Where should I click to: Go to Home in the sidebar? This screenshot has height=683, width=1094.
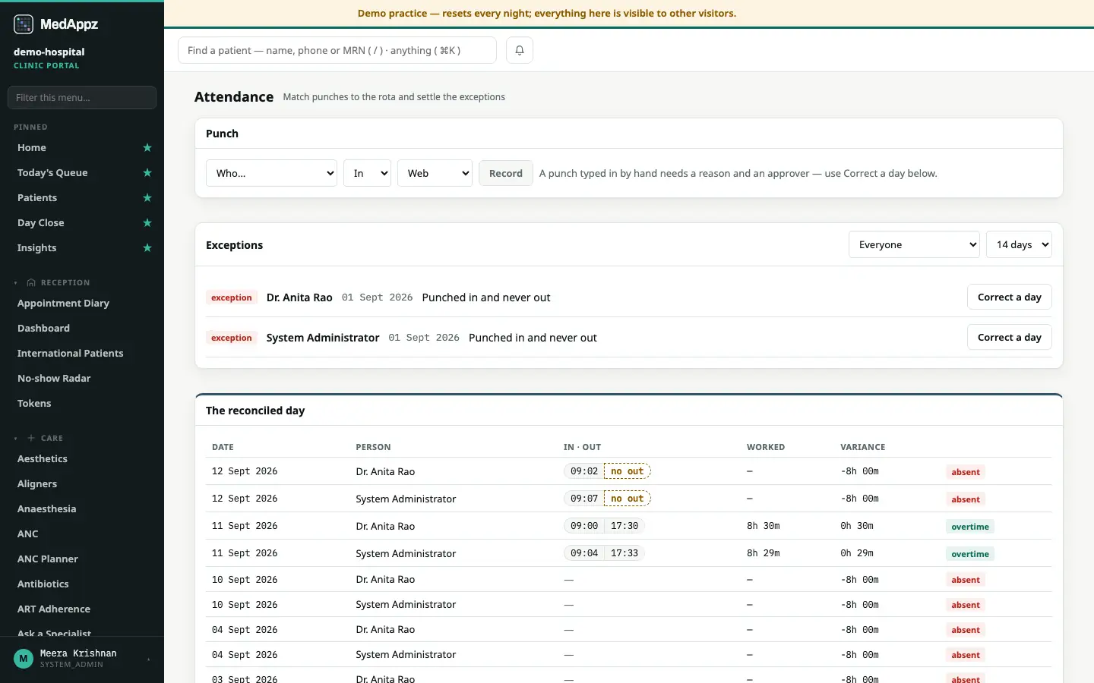[32, 148]
